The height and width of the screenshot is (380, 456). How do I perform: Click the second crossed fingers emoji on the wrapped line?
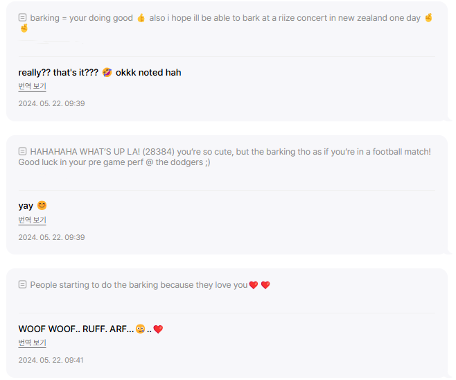(x=24, y=28)
